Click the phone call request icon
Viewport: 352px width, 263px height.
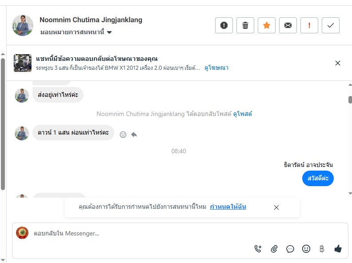click(x=258, y=249)
